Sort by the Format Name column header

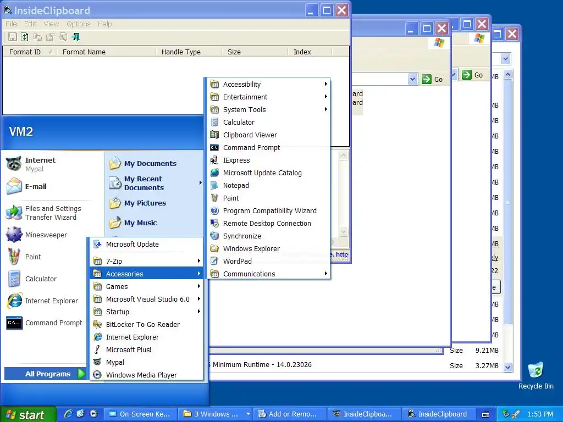tap(106, 52)
